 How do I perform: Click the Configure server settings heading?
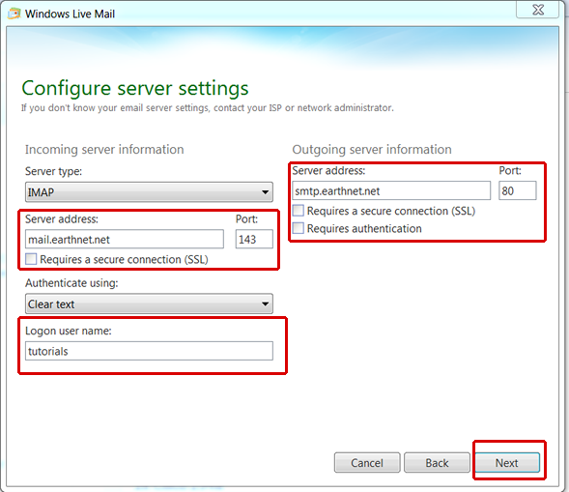tap(135, 88)
